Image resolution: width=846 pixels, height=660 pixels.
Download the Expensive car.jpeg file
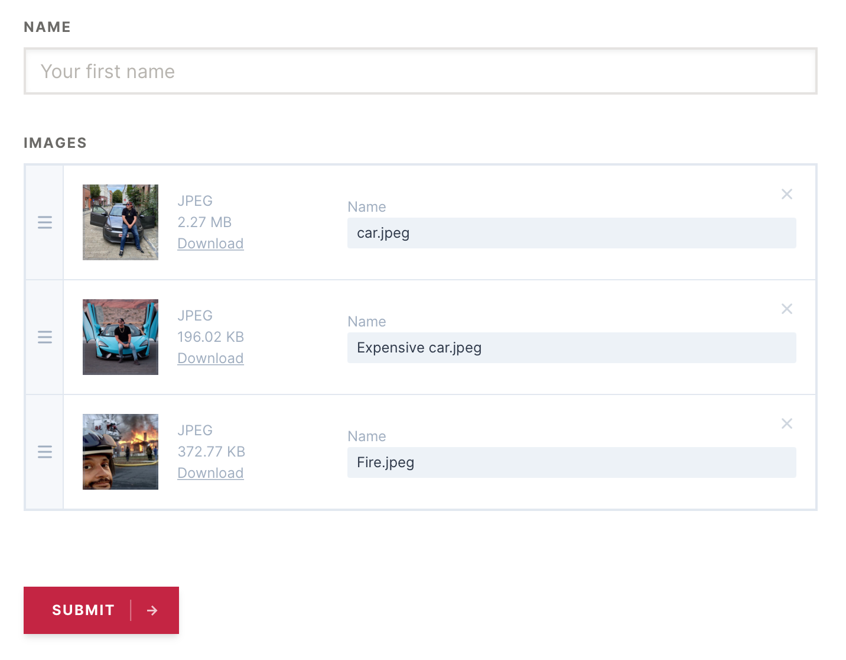[210, 358]
